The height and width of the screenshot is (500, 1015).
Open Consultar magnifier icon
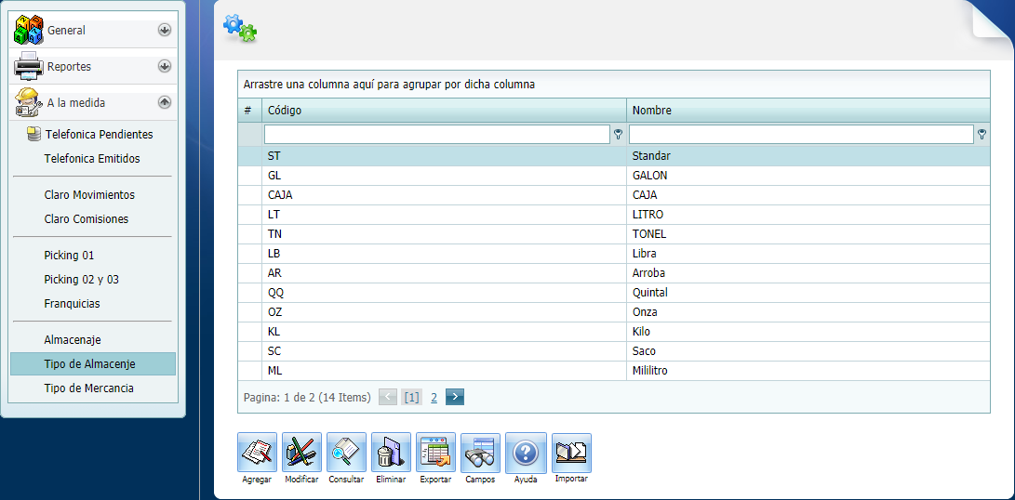(346, 453)
